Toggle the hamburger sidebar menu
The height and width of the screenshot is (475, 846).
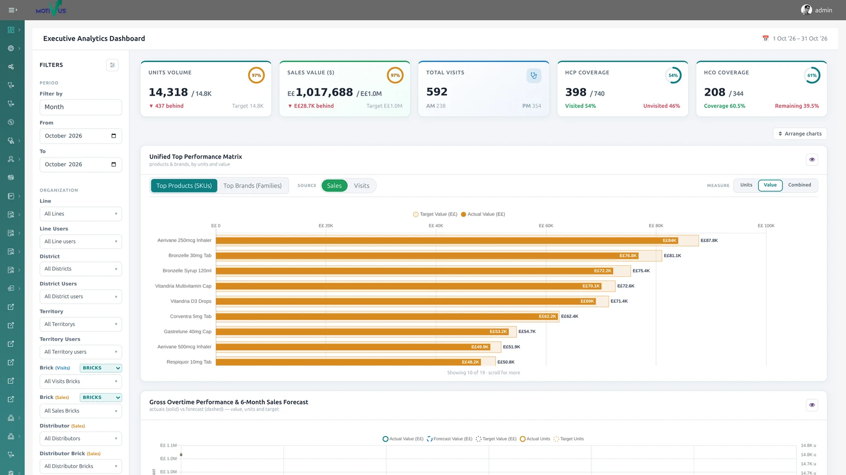pyautogui.click(x=13, y=10)
